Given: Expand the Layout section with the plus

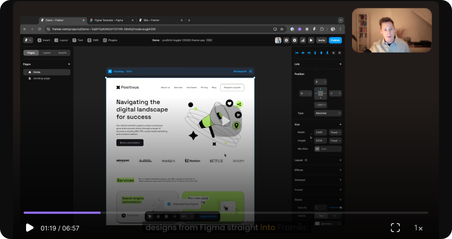Looking at the screenshot, I should coord(340,160).
